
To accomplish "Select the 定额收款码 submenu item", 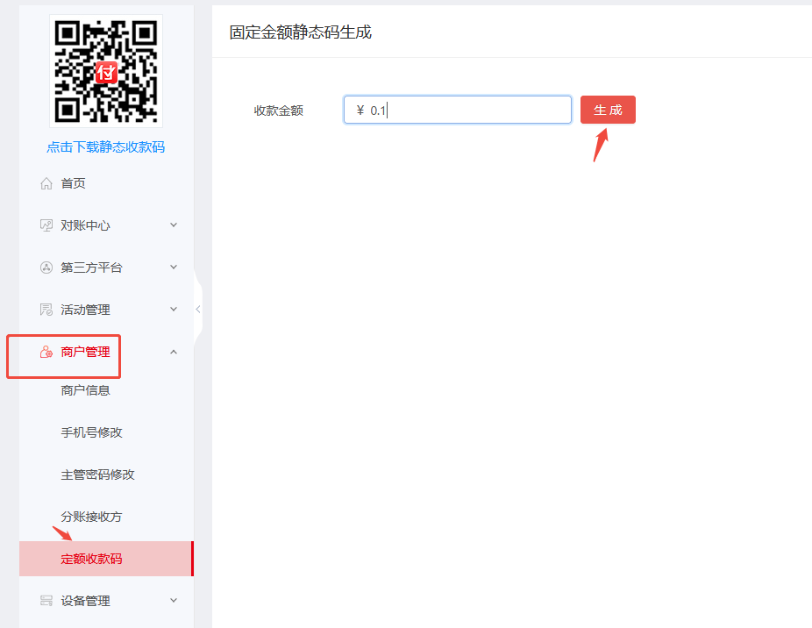I will pos(106,559).
